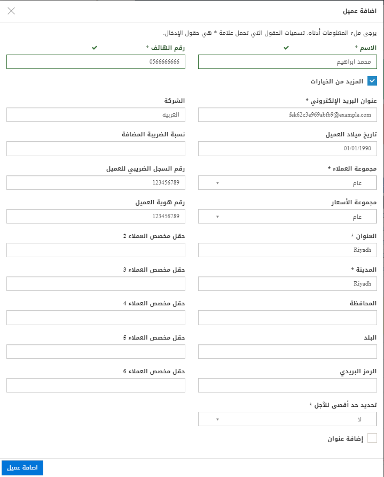The height and width of the screenshot is (477, 384).
Task: Click the الشركة company field
Action: pos(96,115)
